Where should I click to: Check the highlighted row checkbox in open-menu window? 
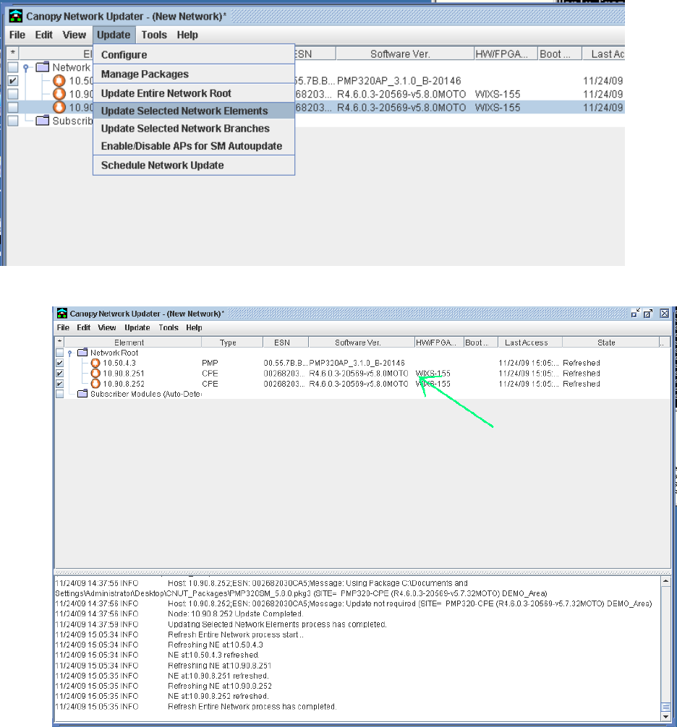[x=13, y=108]
